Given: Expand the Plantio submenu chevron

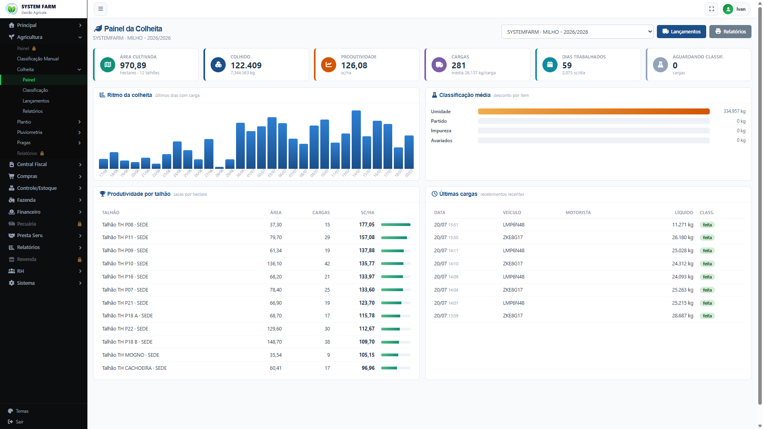Looking at the screenshot, I should click(x=79, y=122).
